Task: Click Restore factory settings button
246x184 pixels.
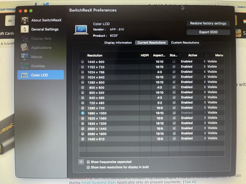Action: coord(208,23)
